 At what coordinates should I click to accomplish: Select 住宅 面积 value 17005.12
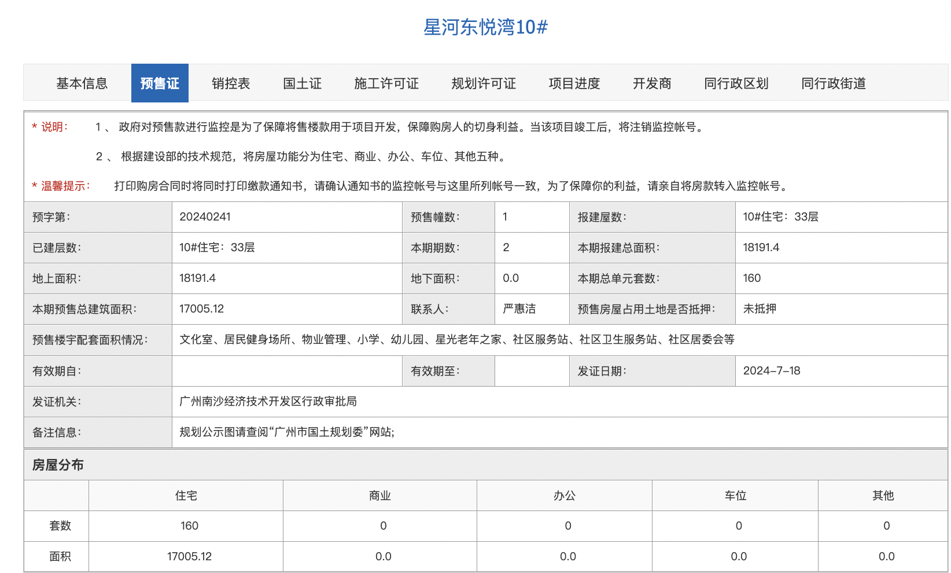coord(189,556)
